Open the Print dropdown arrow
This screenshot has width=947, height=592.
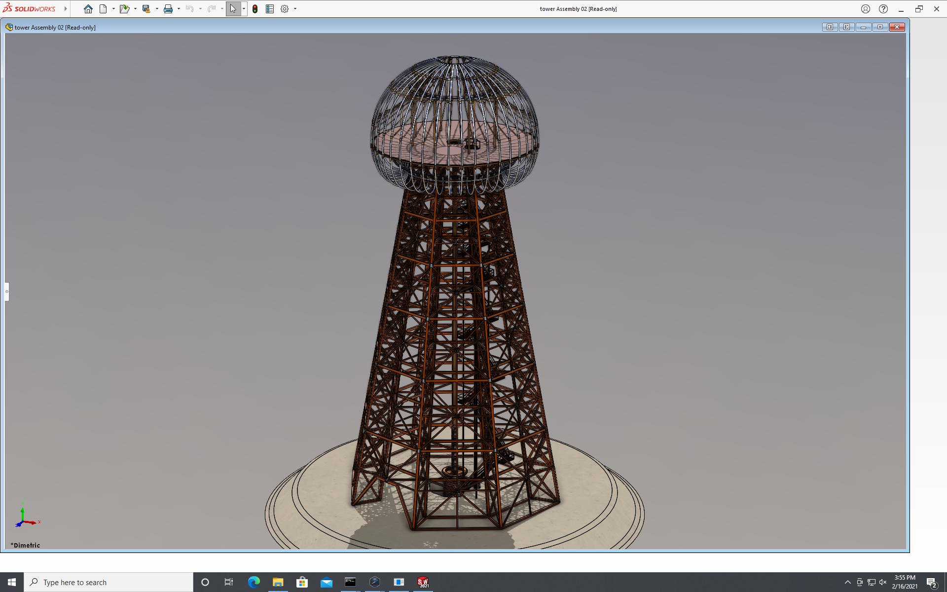click(x=179, y=9)
